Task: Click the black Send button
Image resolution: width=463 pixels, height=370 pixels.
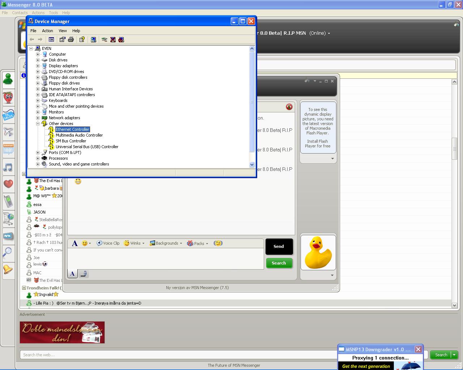Action: (x=279, y=246)
